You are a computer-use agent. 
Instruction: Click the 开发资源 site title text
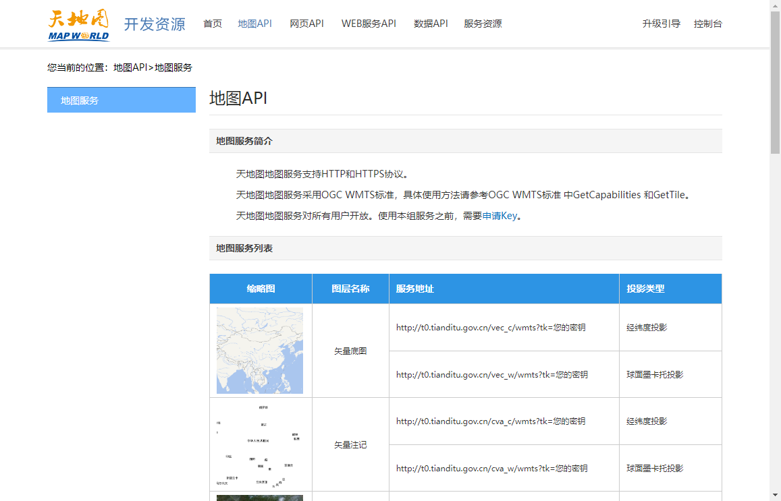(155, 24)
